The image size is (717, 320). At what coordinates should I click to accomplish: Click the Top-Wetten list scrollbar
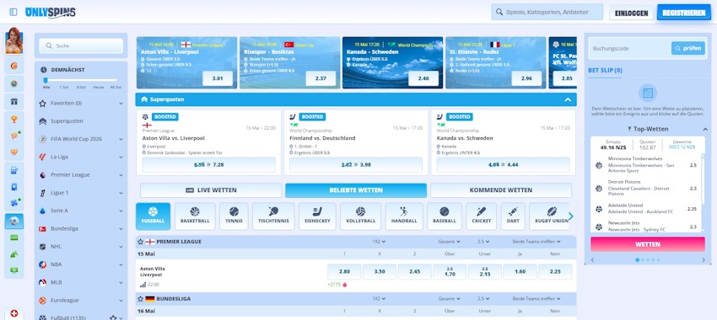pos(704,193)
